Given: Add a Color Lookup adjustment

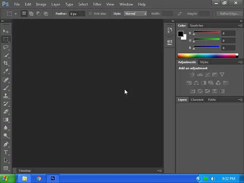Looking at the screenshot, I should pos(226,83).
